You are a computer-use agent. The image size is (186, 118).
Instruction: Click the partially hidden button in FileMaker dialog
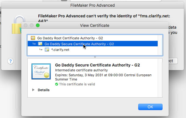pos(173,61)
